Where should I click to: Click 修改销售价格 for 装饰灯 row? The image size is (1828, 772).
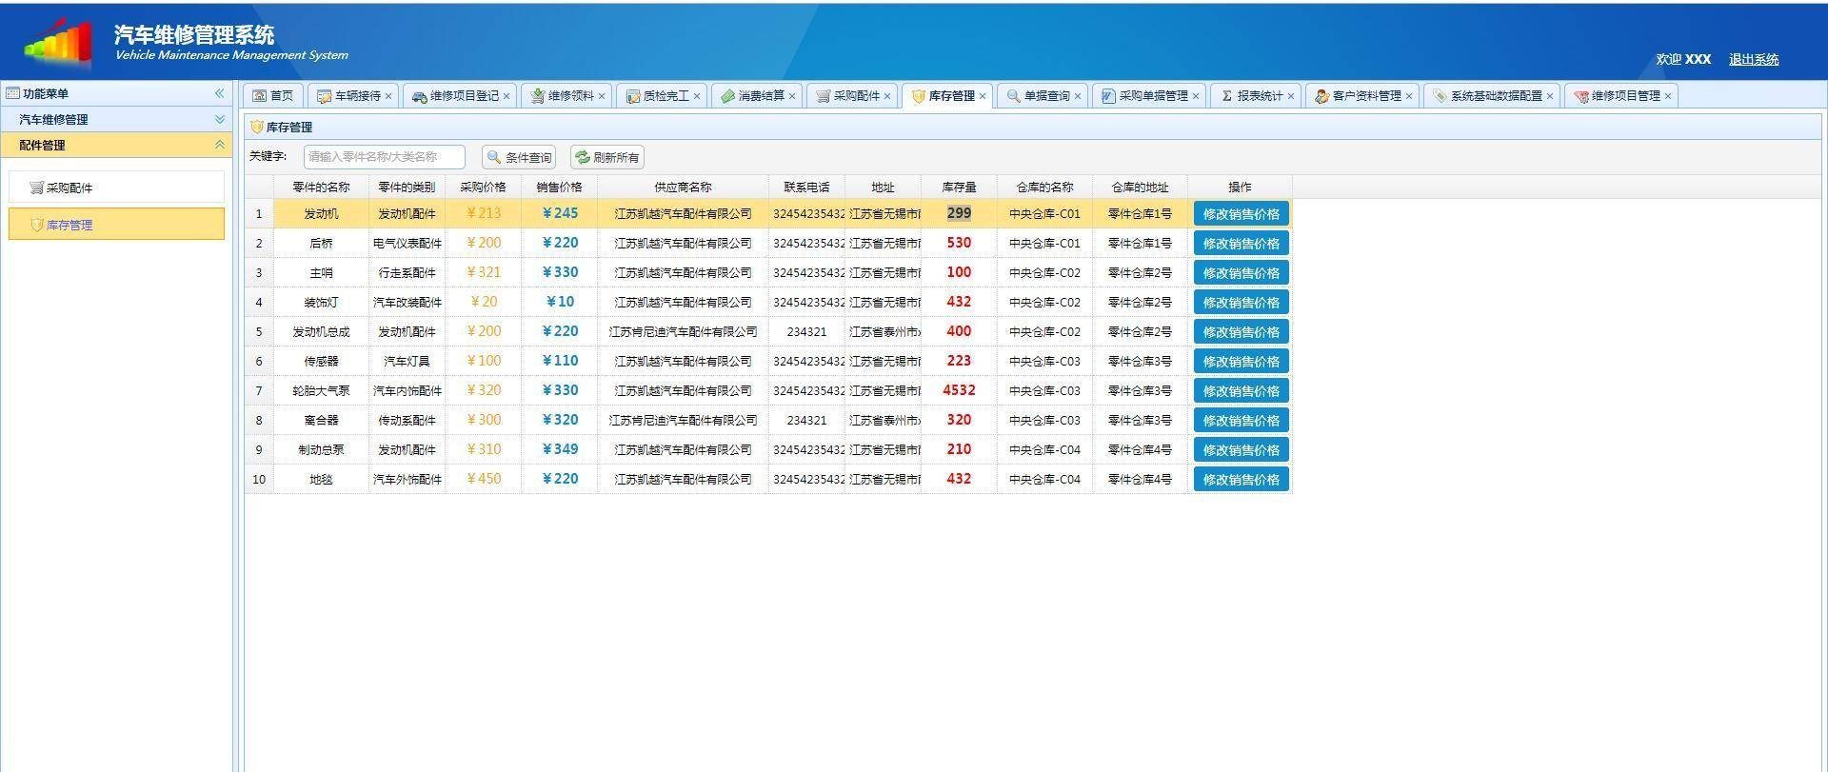click(1241, 303)
